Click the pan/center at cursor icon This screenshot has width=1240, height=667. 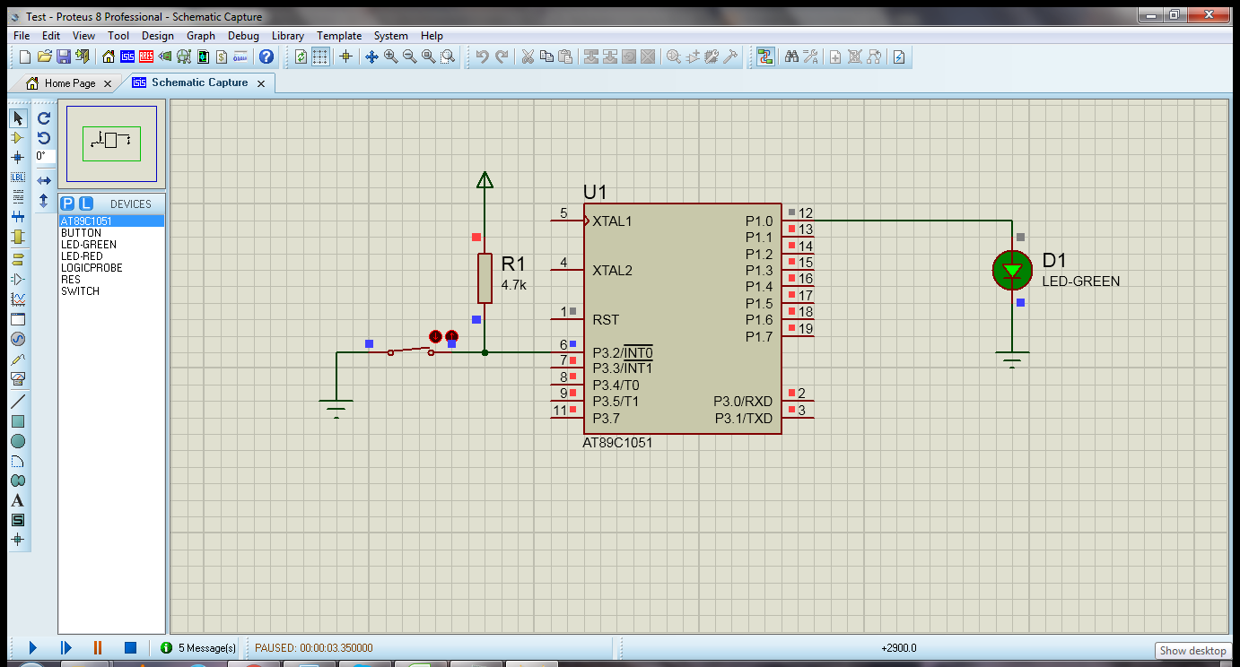(371, 56)
